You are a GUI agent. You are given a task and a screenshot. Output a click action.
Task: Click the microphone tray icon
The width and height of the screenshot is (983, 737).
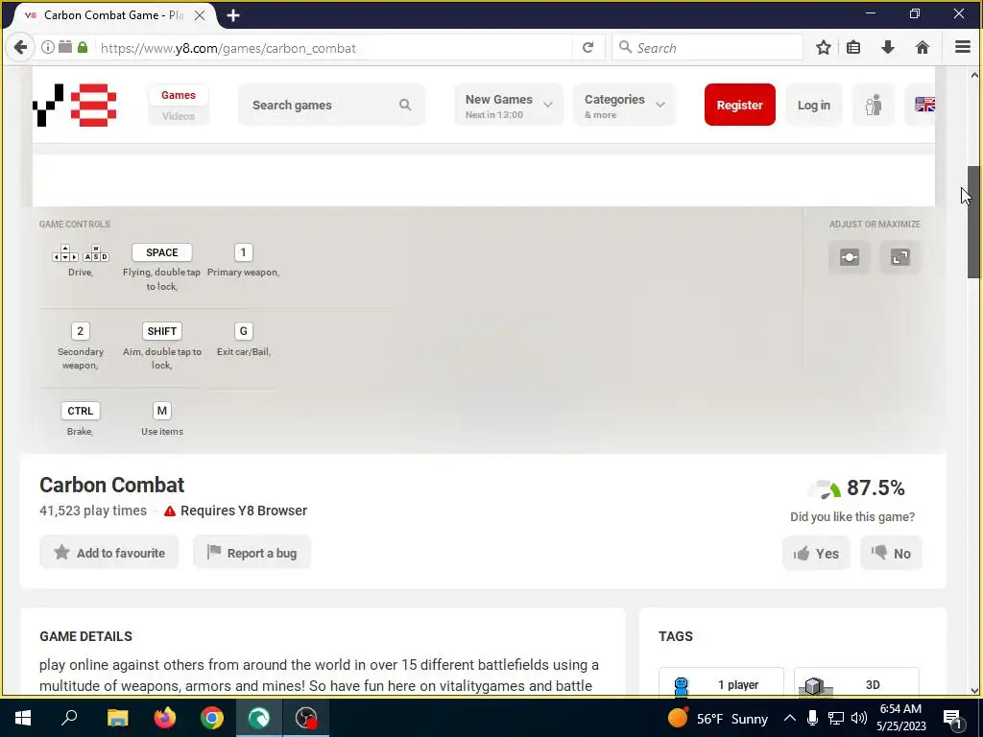(812, 718)
